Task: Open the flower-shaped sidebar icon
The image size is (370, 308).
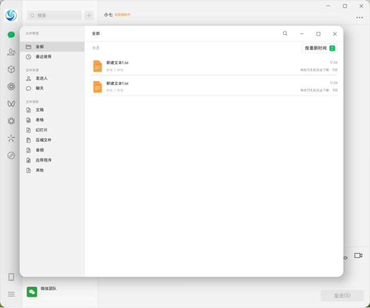Action: pyautogui.click(x=11, y=121)
